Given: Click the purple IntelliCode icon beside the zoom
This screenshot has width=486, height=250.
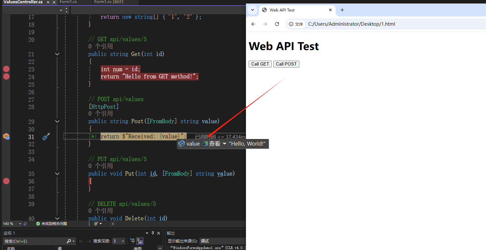Looking at the screenshot, I should point(25,224).
